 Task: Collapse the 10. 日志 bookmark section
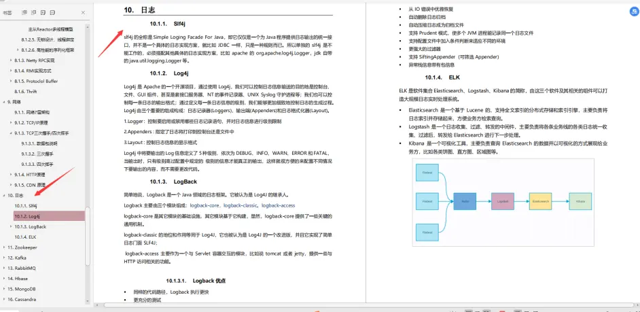[4, 196]
